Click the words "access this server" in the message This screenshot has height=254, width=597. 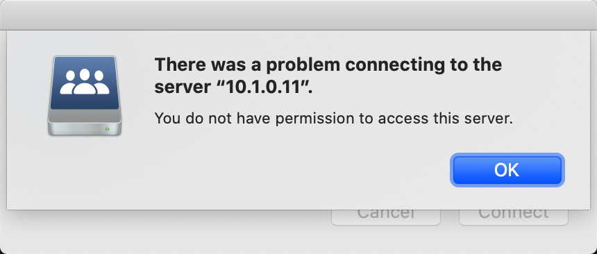coord(445,119)
